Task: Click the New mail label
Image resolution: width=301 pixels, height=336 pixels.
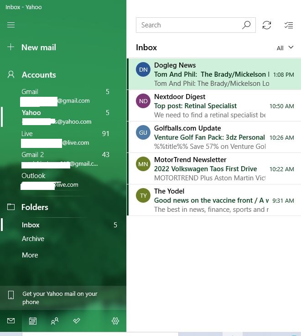Action: (x=39, y=47)
